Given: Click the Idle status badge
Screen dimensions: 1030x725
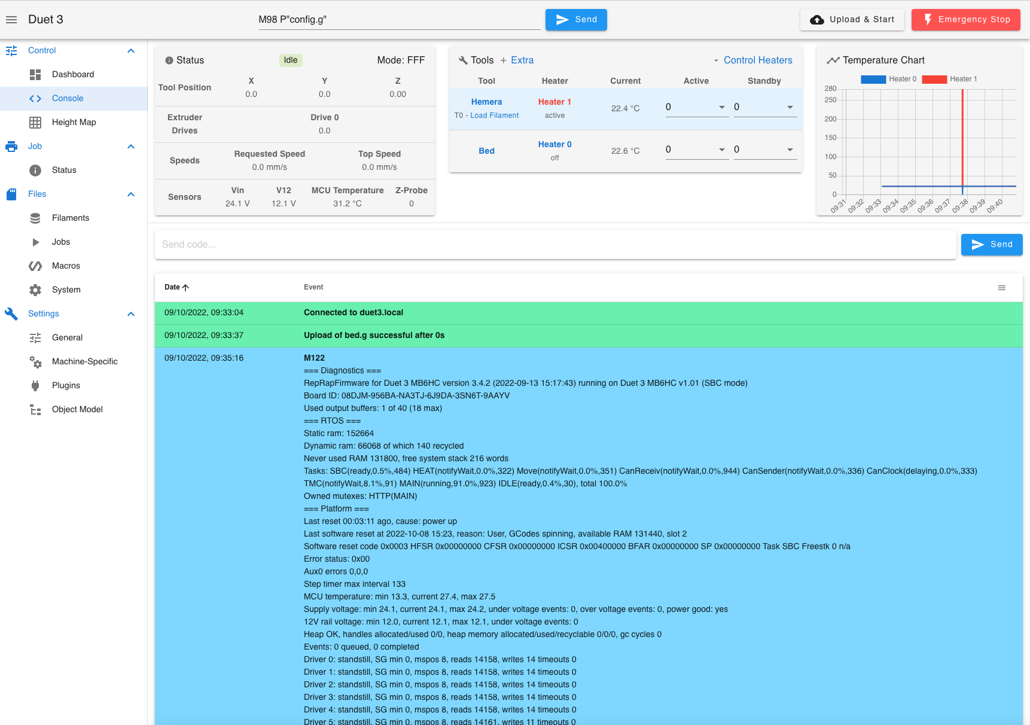Looking at the screenshot, I should (x=291, y=60).
